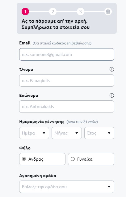The height and width of the screenshot is (197, 126).
Task: Choose the Γυναίκα gender option box
Action: 91,159
